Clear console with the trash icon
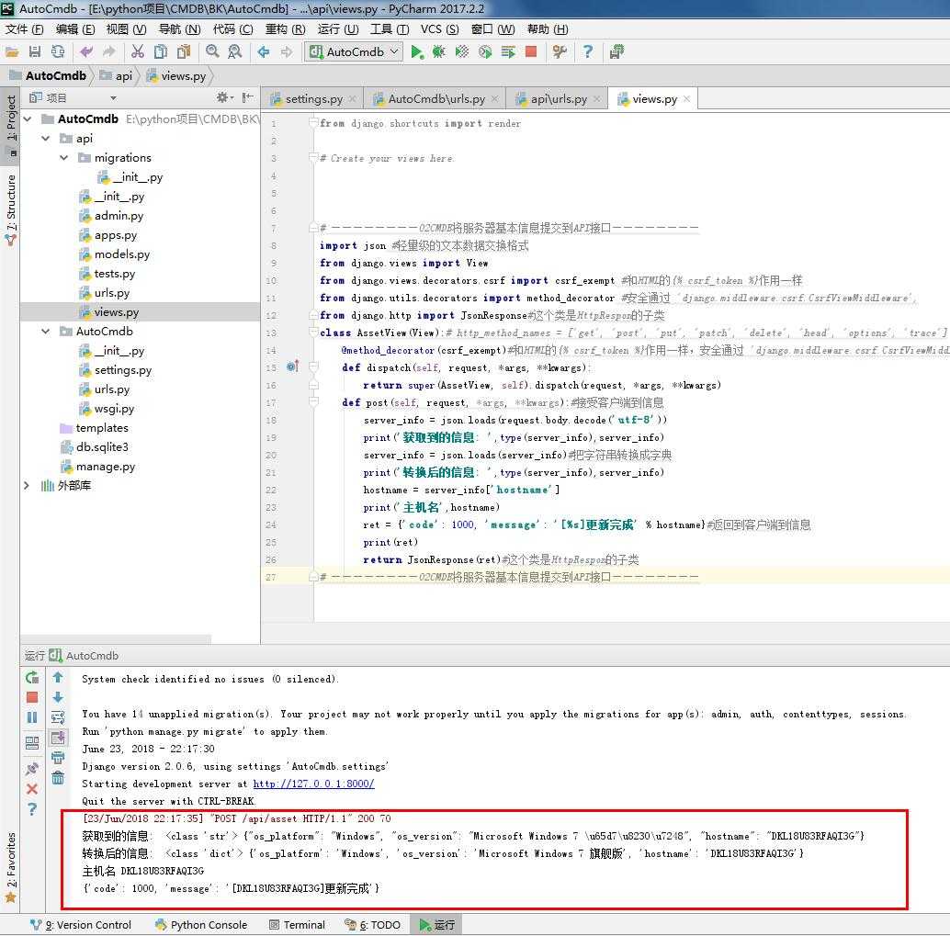Image resolution: width=950 pixels, height=936 pixels. pyautogui.click(x=58, y=777)
